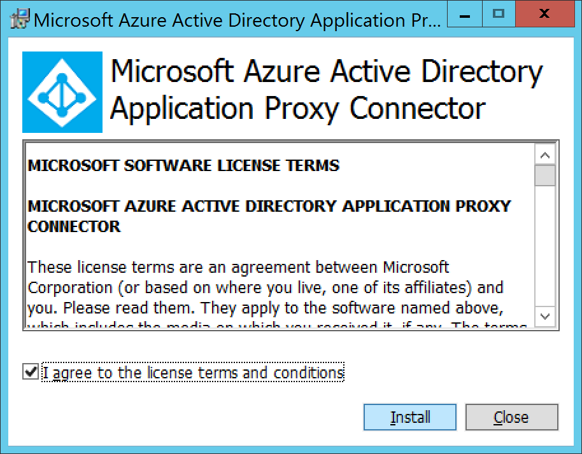The image size is (582, 454).
Task: Close the window using the red X
Action: 544,14
